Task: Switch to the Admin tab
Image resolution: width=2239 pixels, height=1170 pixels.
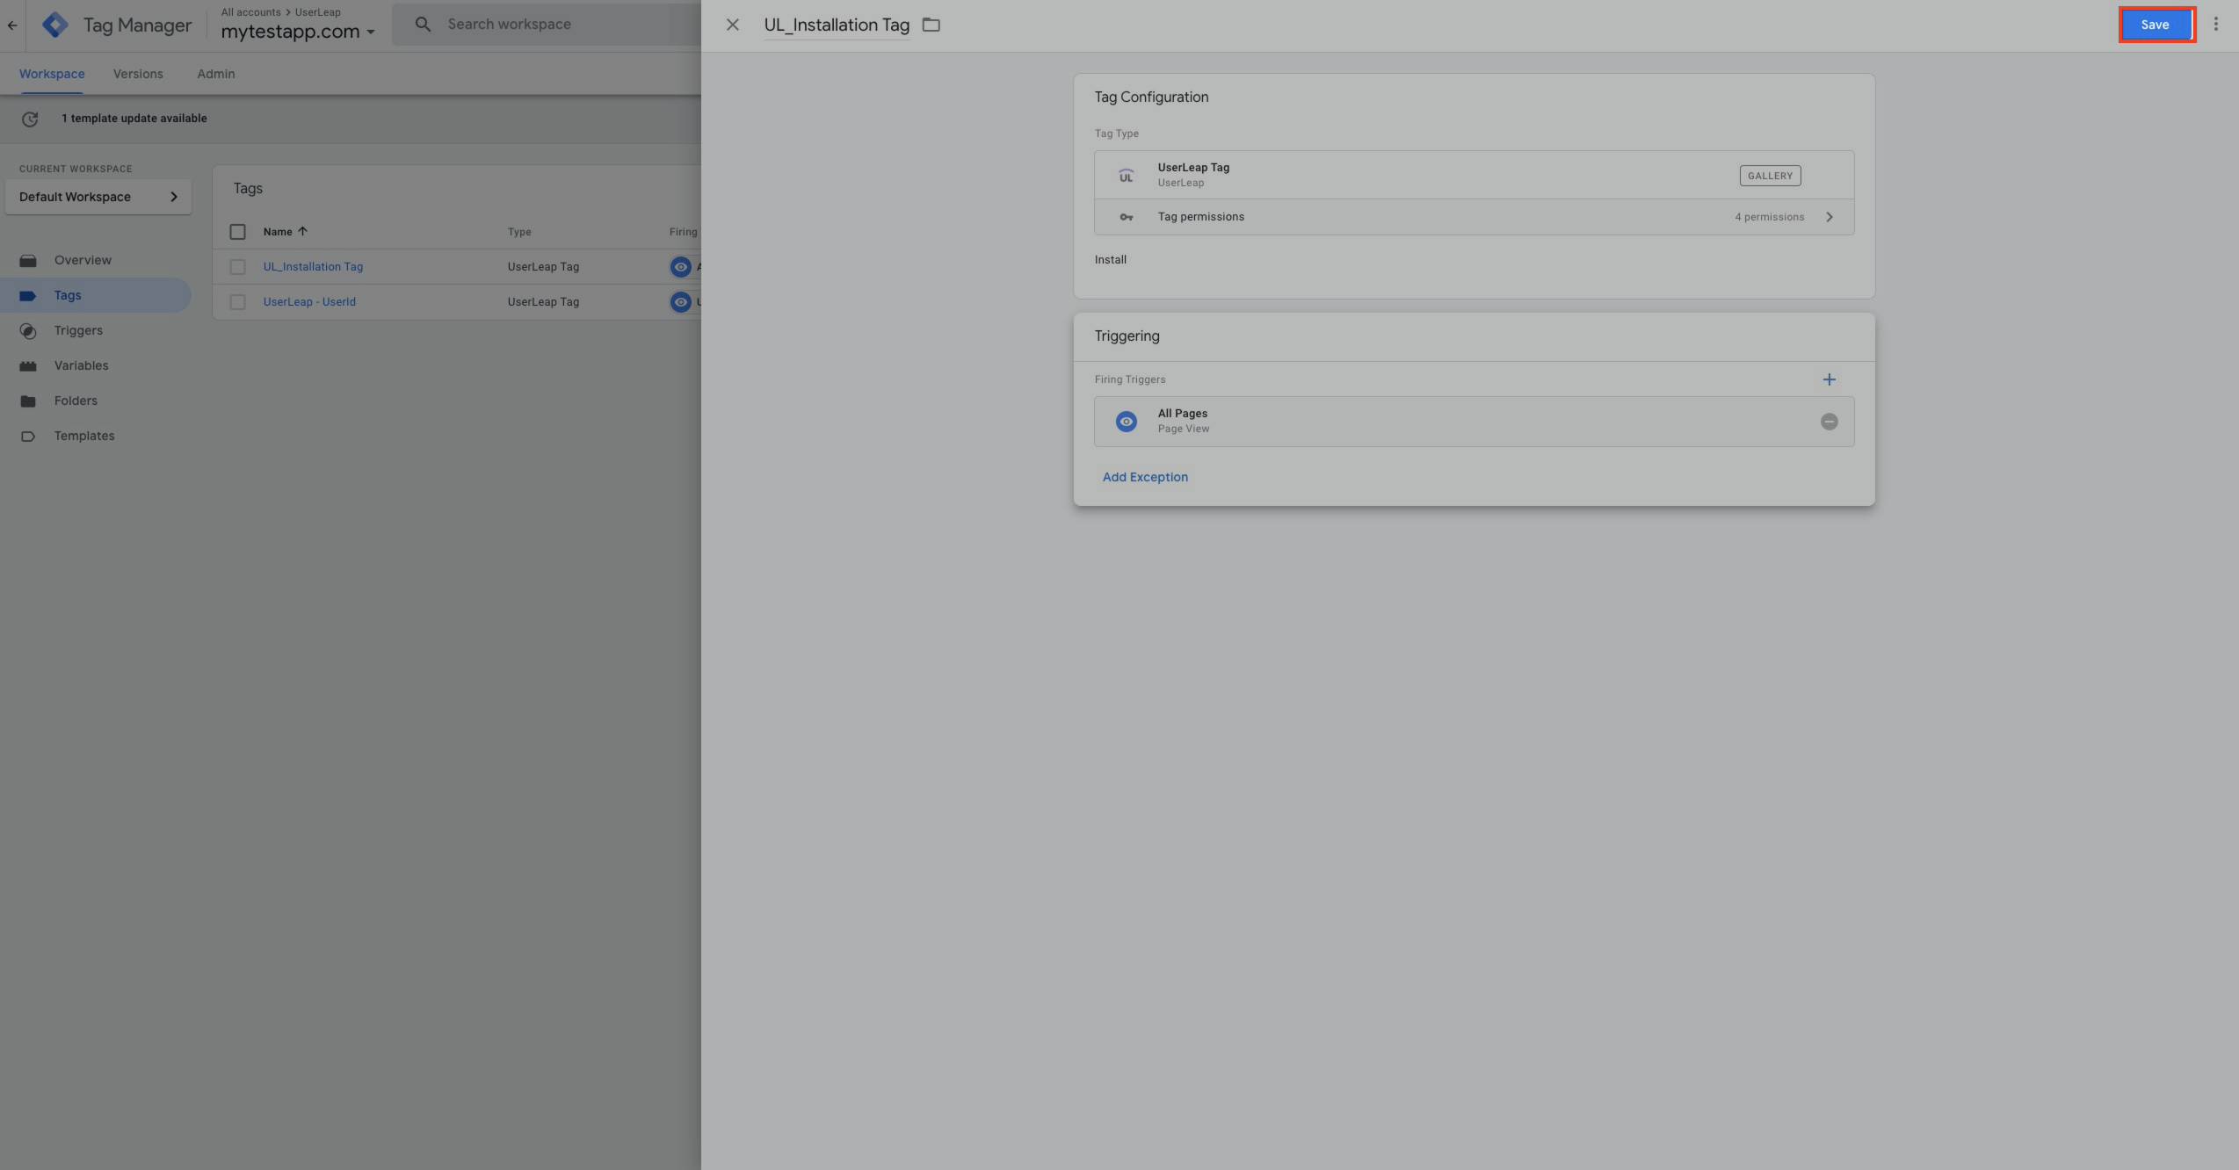Action: coord(215,74)
